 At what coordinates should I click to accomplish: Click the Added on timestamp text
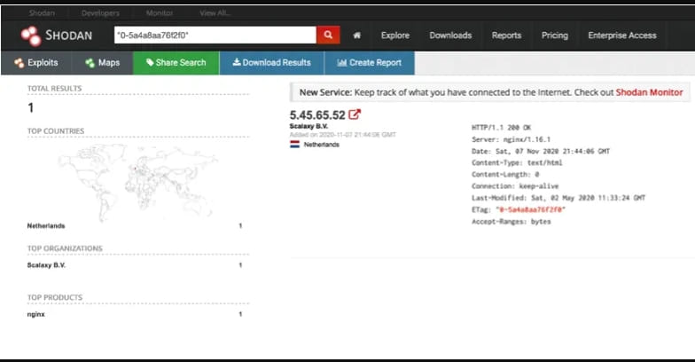pos(342,135)
